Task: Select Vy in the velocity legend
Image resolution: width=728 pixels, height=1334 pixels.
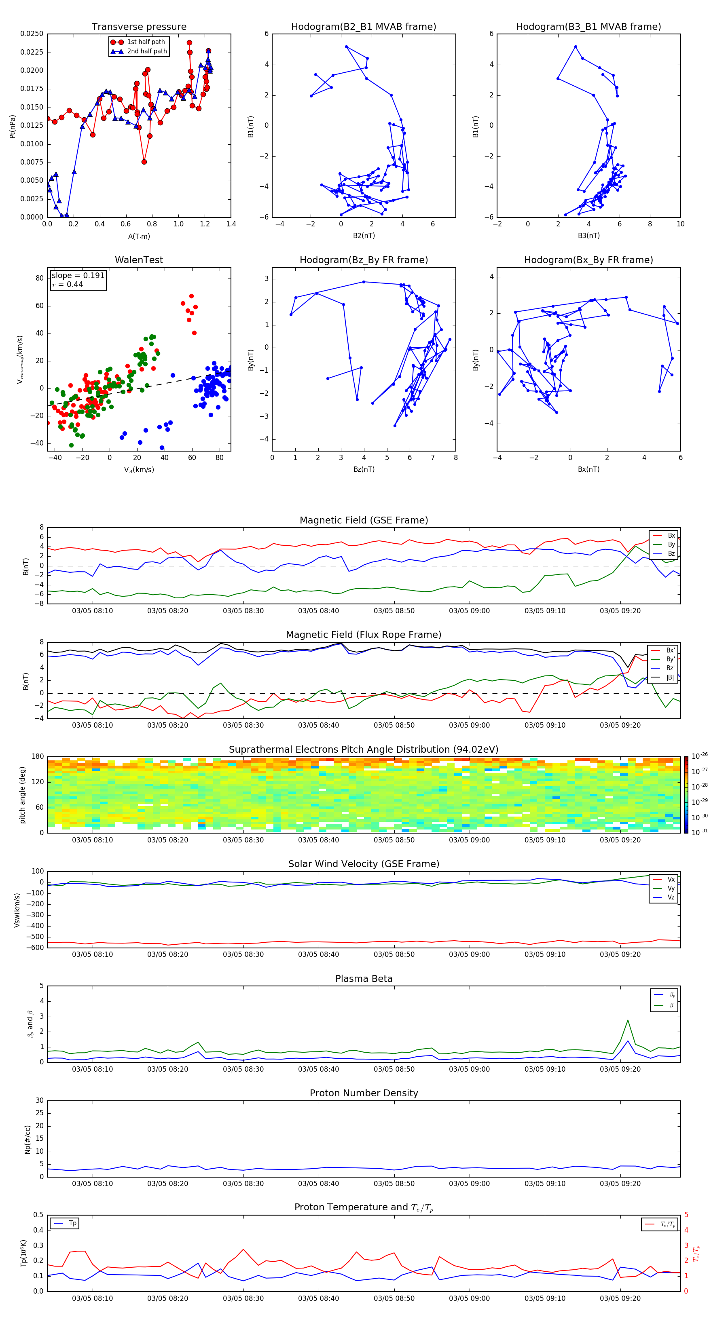Action: click(x=664, y=888)
